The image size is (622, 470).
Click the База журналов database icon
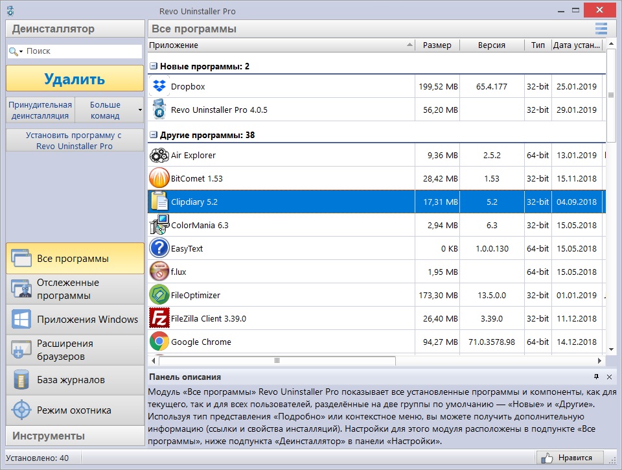tap(21, 380)
